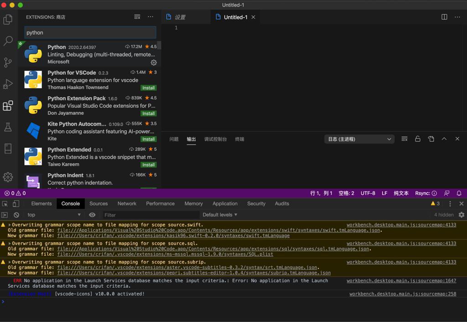Clear the DevTools console
This screenshot has width=467, height=322.
pos(16,215)
